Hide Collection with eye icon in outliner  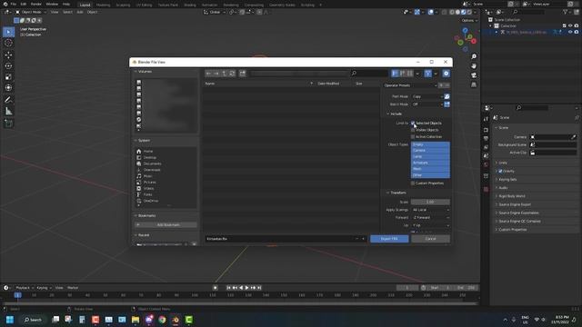pyautogui.click(x=570, y=26)
